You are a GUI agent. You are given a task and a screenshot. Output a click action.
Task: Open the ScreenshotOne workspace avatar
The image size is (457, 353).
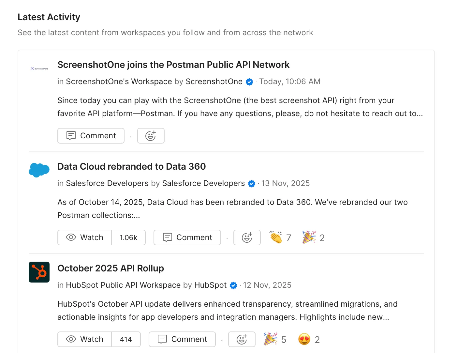click(x=39, y=69)
